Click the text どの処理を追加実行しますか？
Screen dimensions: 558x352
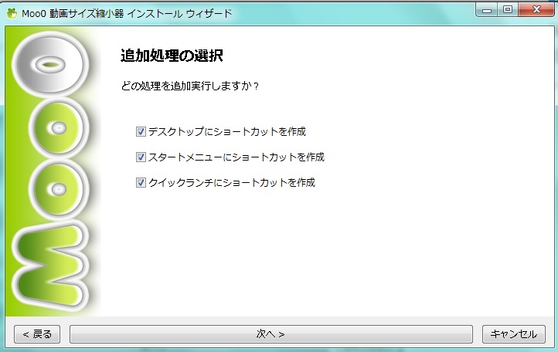(189, 86)
